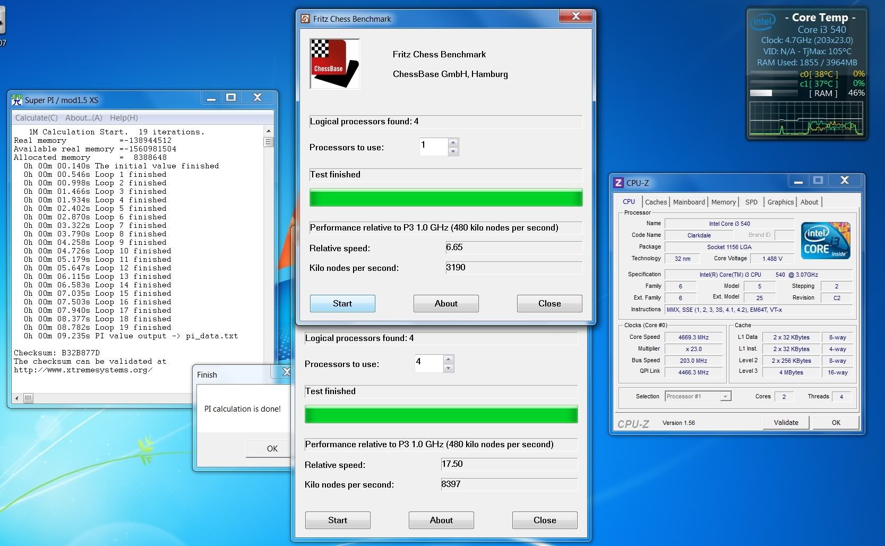Open the Help(H) menu in Super PI
Screen dimensions: 885x546
[x=124, y=118]
